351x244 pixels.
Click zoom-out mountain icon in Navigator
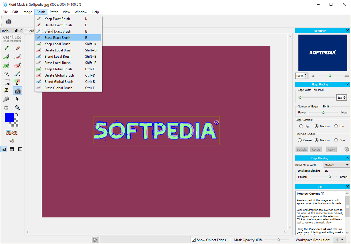pyautogui.click(x=313, y=76)
